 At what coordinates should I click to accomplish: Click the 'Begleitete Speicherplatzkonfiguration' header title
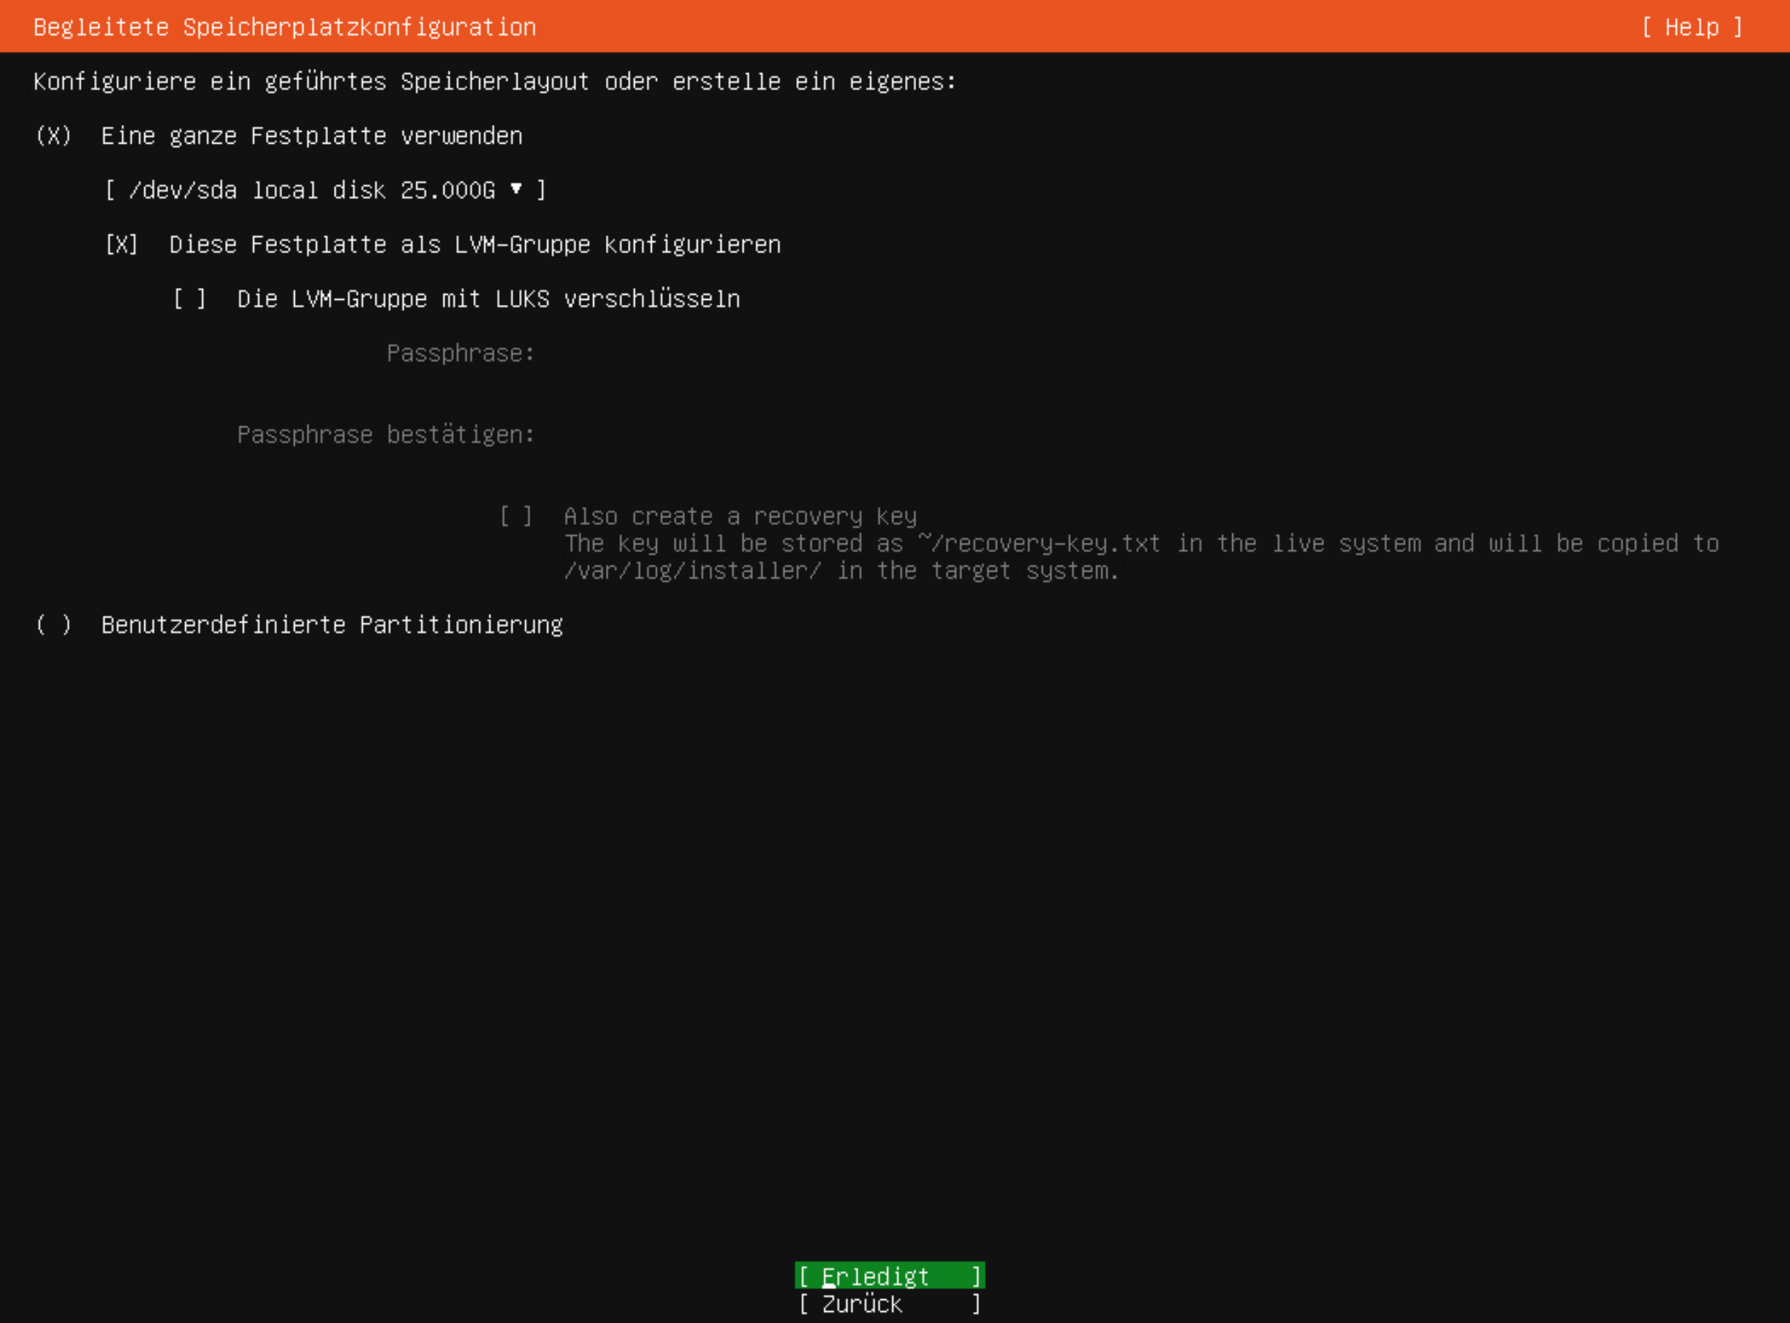coord(284,27)
